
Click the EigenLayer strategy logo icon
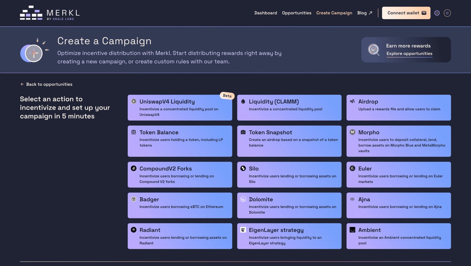pyautogui.click(x=243, y=230)
